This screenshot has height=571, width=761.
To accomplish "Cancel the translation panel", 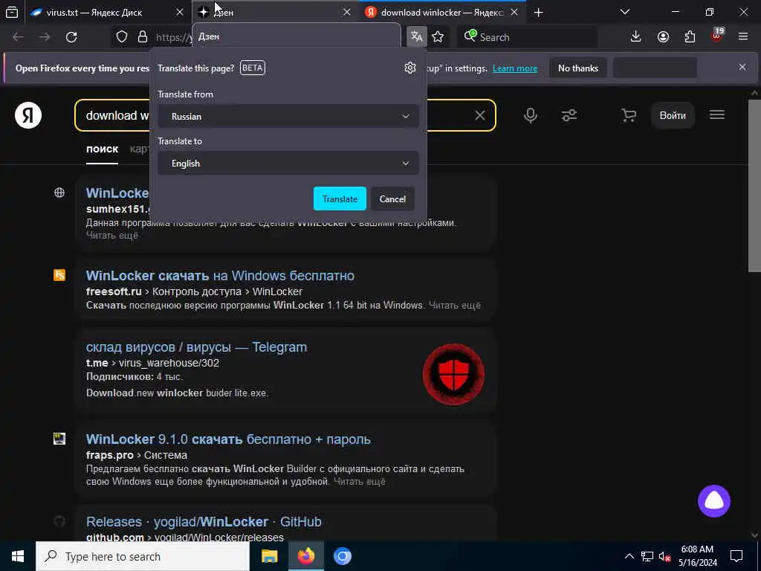I will click(392, 199).
